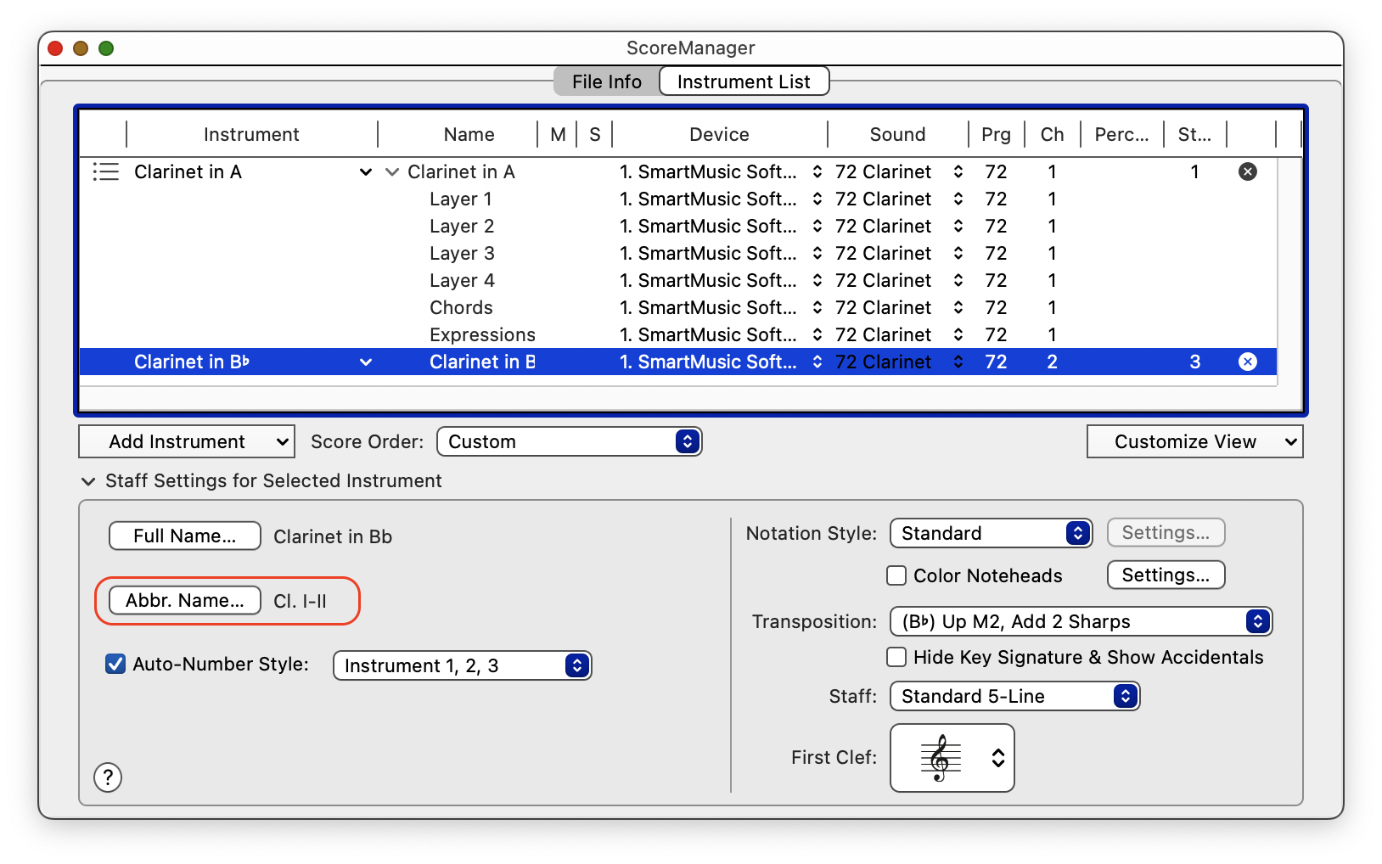Click the treble clef First Clef selector
The height and width of the screenshot is (864, 1382).
pos(952,757)
